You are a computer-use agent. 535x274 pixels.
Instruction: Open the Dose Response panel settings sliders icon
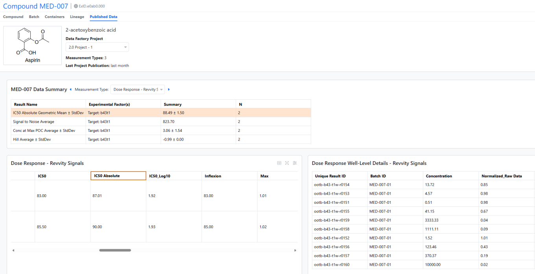pyautogui.click(x=295, y=163)
